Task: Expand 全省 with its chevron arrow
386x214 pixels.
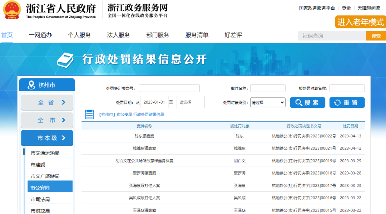Action: click(x=64, y=102)
